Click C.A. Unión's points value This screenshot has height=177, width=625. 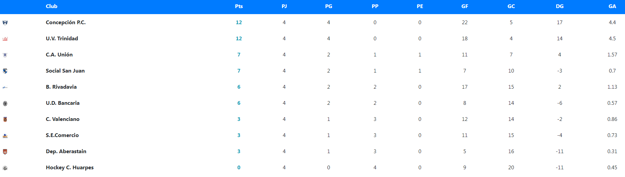pyautogui.click(x=239, y=55)
